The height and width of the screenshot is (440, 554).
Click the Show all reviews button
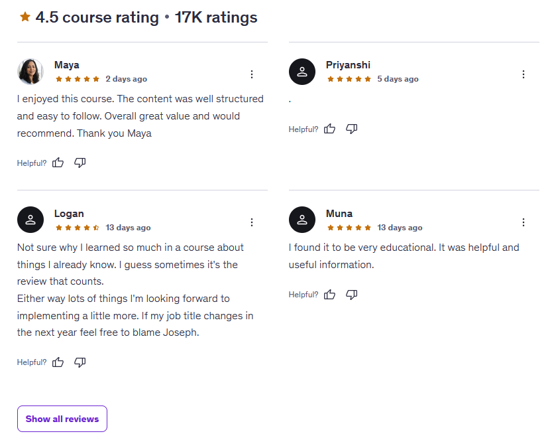pyautogui.click(x=62, y=419)
